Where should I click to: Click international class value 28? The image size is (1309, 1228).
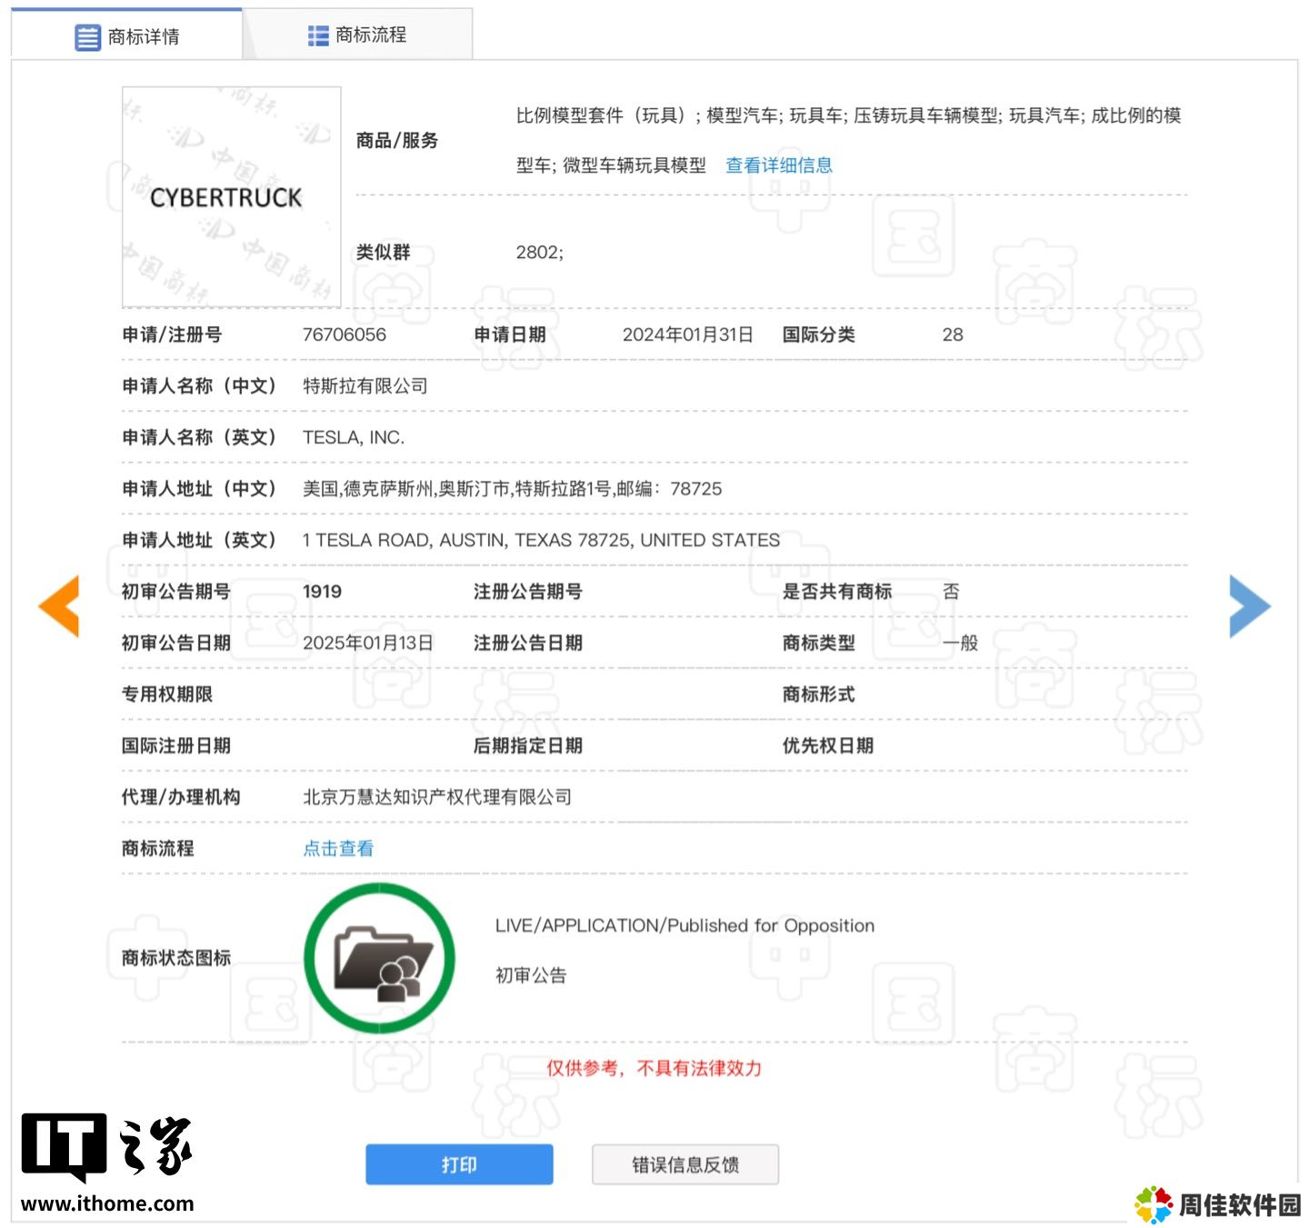click(953, 334)
